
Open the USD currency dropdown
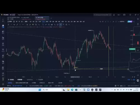pyautogui.click(x=119, y=15)
